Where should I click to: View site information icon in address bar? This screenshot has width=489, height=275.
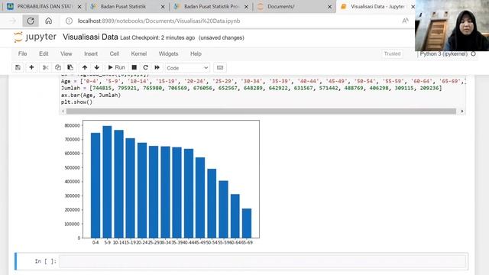[x=69, y=21]
